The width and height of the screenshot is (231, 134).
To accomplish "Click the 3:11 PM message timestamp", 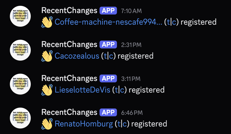I will [131, 79].
